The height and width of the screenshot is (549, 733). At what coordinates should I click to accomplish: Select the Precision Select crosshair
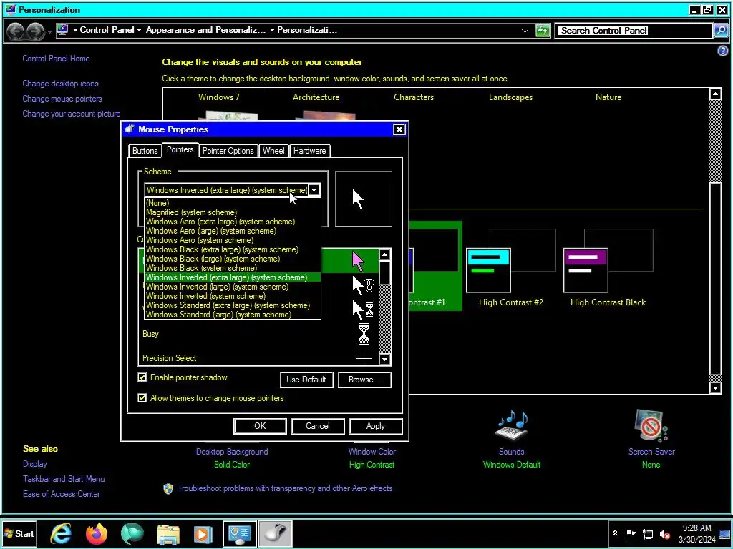(x=363, y=358)
